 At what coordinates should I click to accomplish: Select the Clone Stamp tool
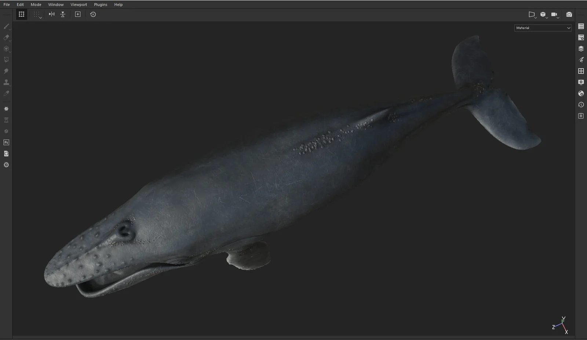pyautogui.click(x=6, y=82)
